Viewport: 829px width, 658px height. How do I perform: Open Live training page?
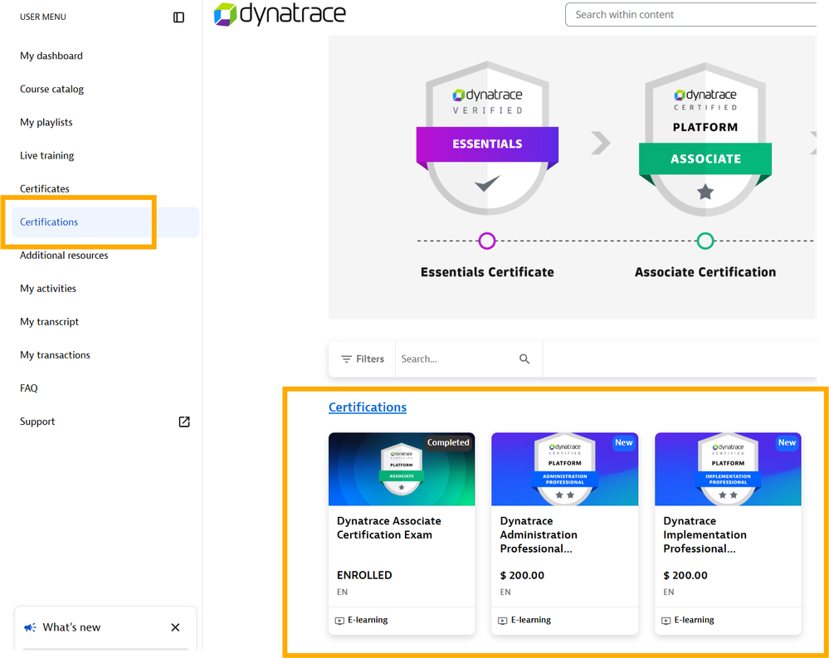(47, 156)
